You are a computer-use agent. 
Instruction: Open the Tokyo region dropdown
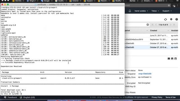tap(155, 11)
